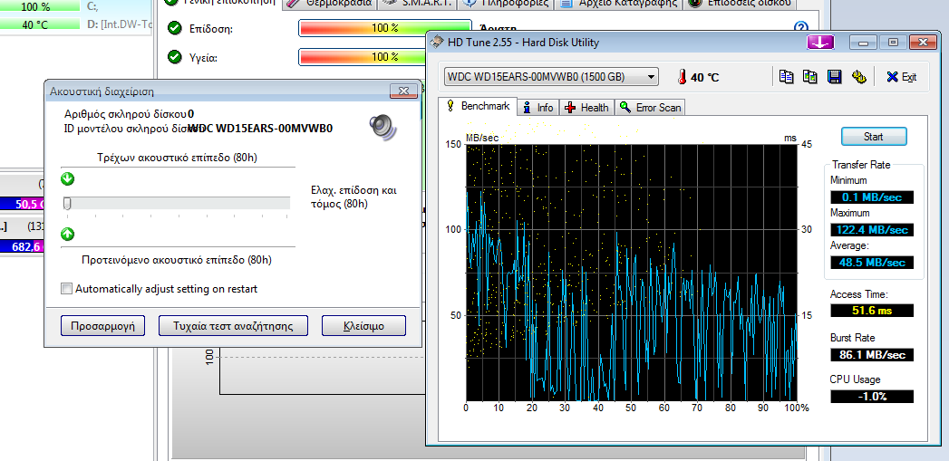Click the 40 °C temperature bar in sidebar

point(39,24)
